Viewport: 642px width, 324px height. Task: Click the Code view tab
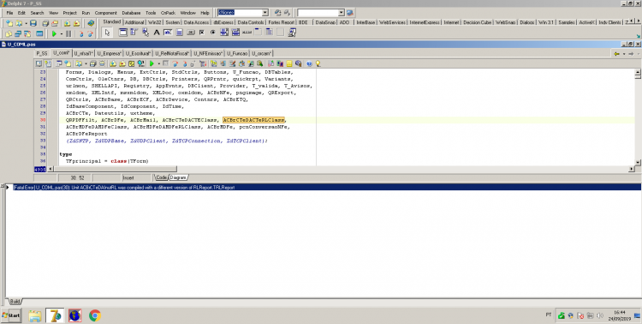coord(161,177)
